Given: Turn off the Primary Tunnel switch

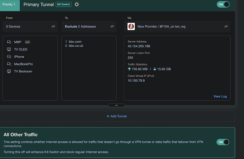Looking at the screenshot, I should tap(223, 4).
